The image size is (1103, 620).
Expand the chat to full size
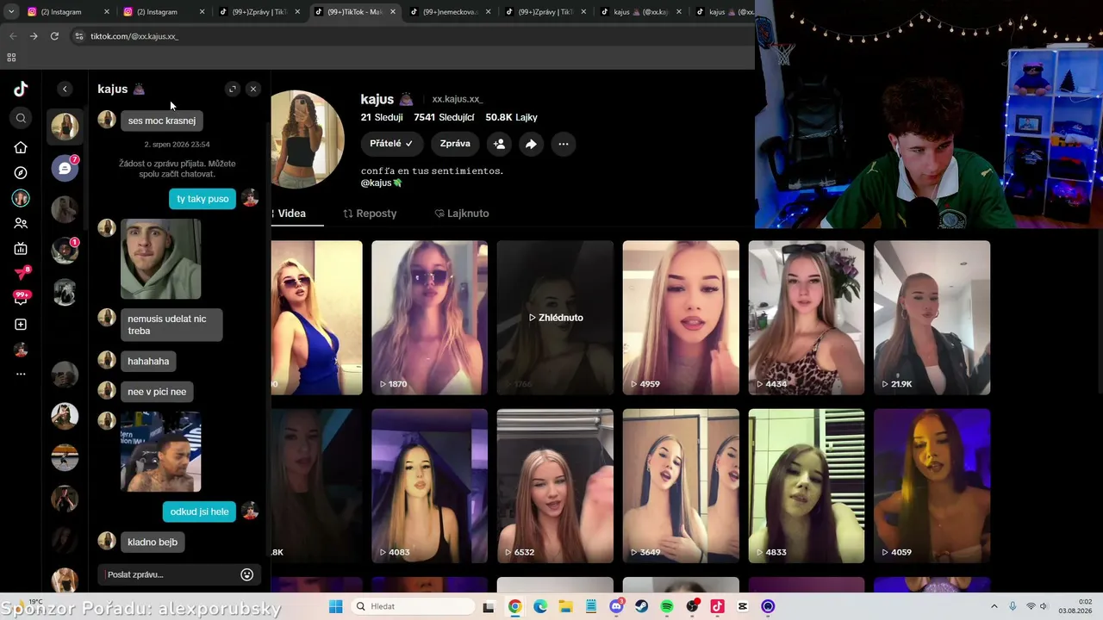232,89
